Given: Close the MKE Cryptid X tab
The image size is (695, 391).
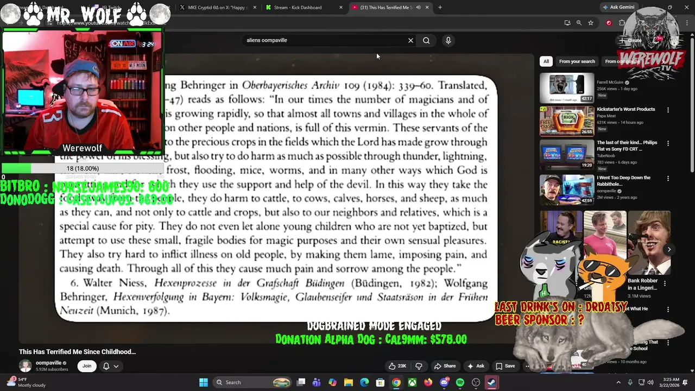Looking at the screenshot, I should [255, 8].
